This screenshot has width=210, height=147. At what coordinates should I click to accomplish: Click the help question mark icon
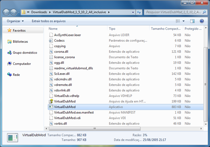pyautogui.click(x=202, y=21)
